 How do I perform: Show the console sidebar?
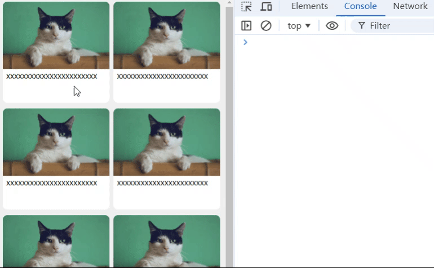[x=246, y=26]
